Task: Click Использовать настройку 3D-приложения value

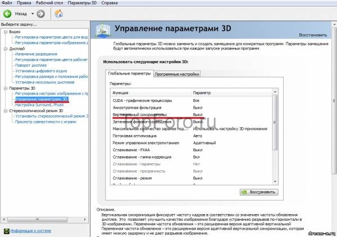Action: click(x=230, y=129)
